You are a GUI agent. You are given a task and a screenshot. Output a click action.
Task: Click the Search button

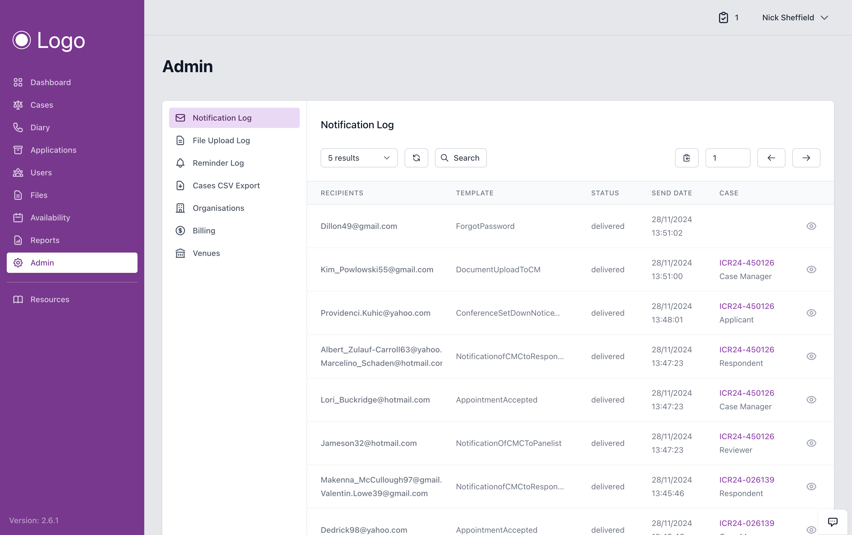click(x=460, y=158)
